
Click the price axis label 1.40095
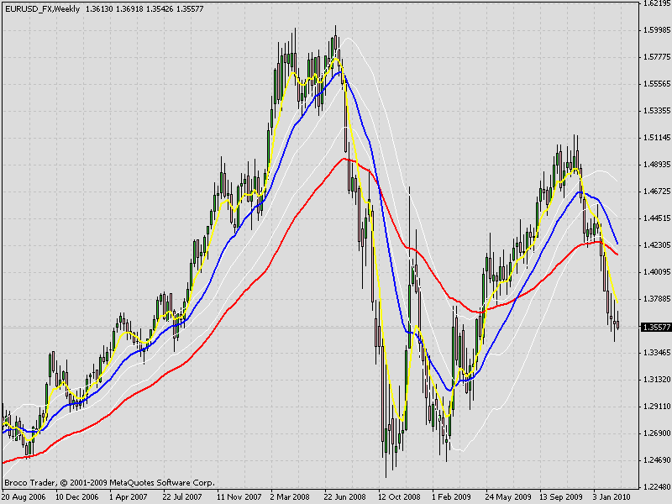tap(657, 272)
